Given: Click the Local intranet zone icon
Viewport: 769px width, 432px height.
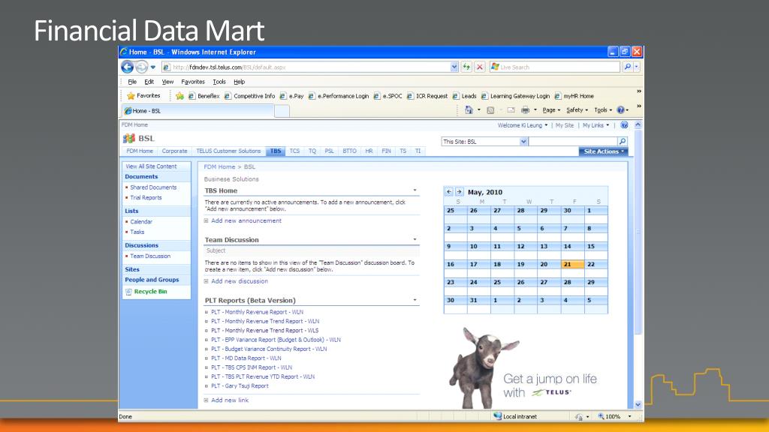Looking at the screenshot, I should (497, 416).
